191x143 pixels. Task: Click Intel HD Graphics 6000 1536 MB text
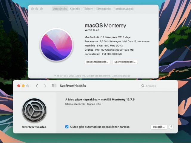click(114, 50)
